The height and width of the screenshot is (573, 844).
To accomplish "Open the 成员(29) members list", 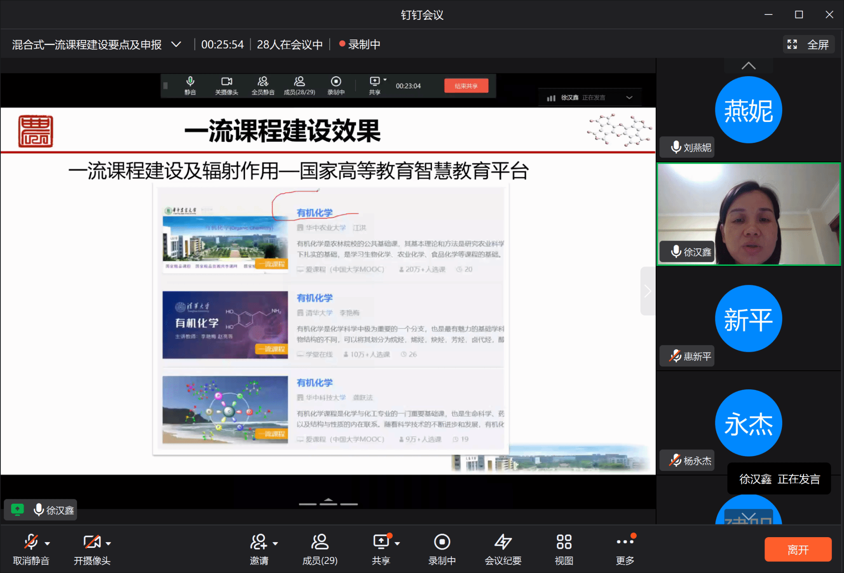I will pyautogui.click(x=320, y=542).
